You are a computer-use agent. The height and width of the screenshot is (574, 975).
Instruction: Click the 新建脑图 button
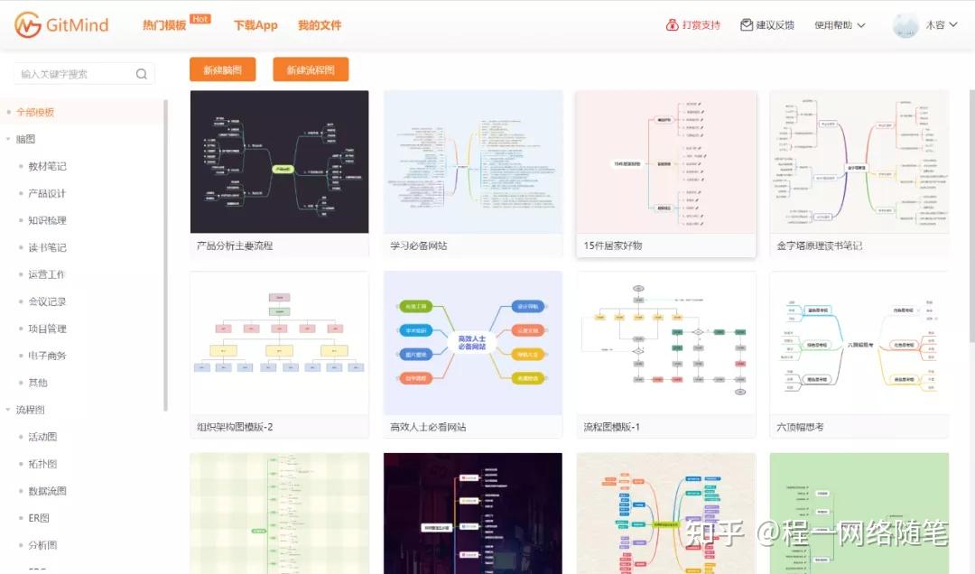tap(222, 69)
